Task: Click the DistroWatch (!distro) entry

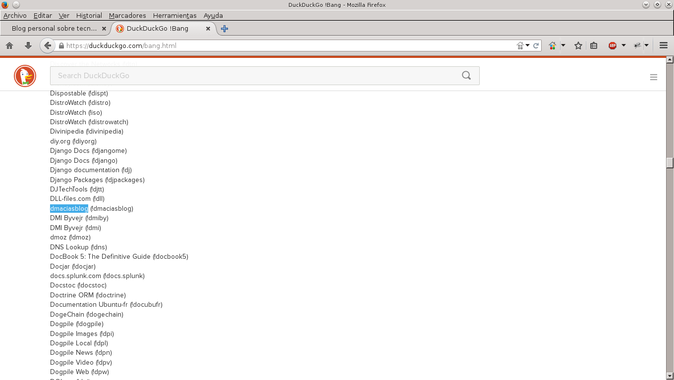Action: [80, 102]
